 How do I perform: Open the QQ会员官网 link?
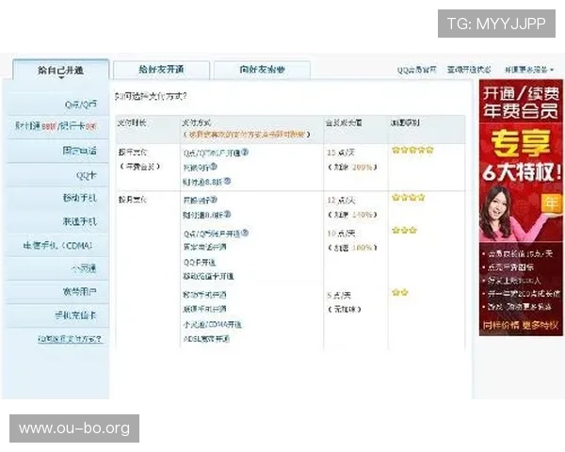click(x=416, y=70)
